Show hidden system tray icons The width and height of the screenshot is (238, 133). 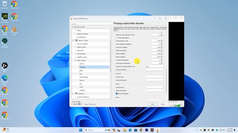[x=197, y=130]
